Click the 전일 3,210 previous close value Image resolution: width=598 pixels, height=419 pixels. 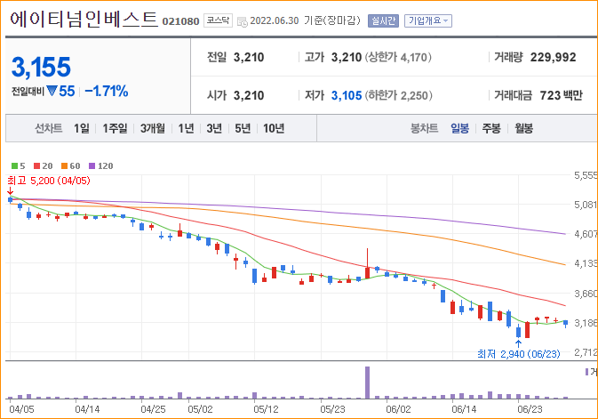click(x=249, y=57)
